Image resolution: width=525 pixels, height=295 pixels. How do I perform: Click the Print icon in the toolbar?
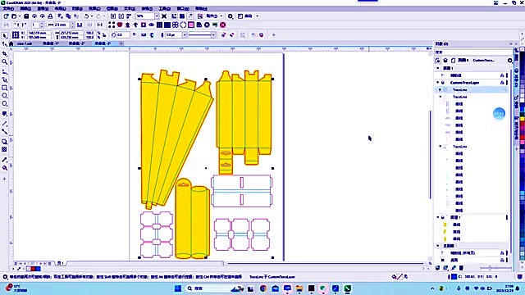pyautogui.click(x=50, y=16)
